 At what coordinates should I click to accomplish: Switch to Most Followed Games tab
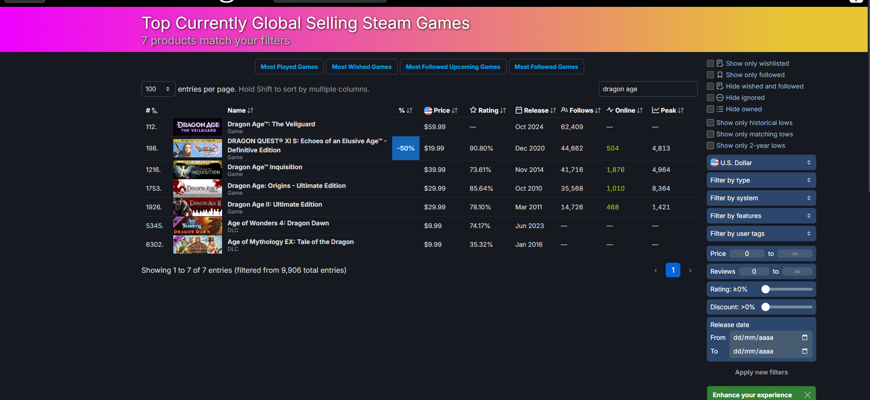(546, 67)
